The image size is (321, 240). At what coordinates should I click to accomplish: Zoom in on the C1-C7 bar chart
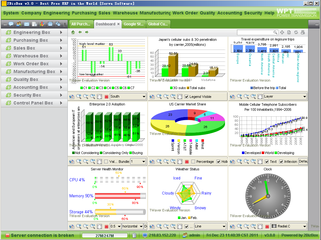(79, 97)
